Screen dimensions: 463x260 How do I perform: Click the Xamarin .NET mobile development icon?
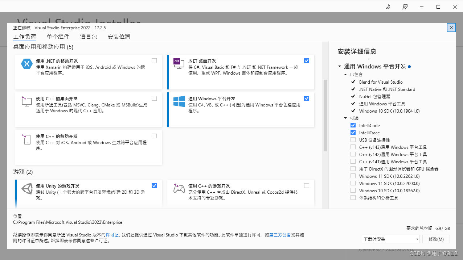pos(27,64)
